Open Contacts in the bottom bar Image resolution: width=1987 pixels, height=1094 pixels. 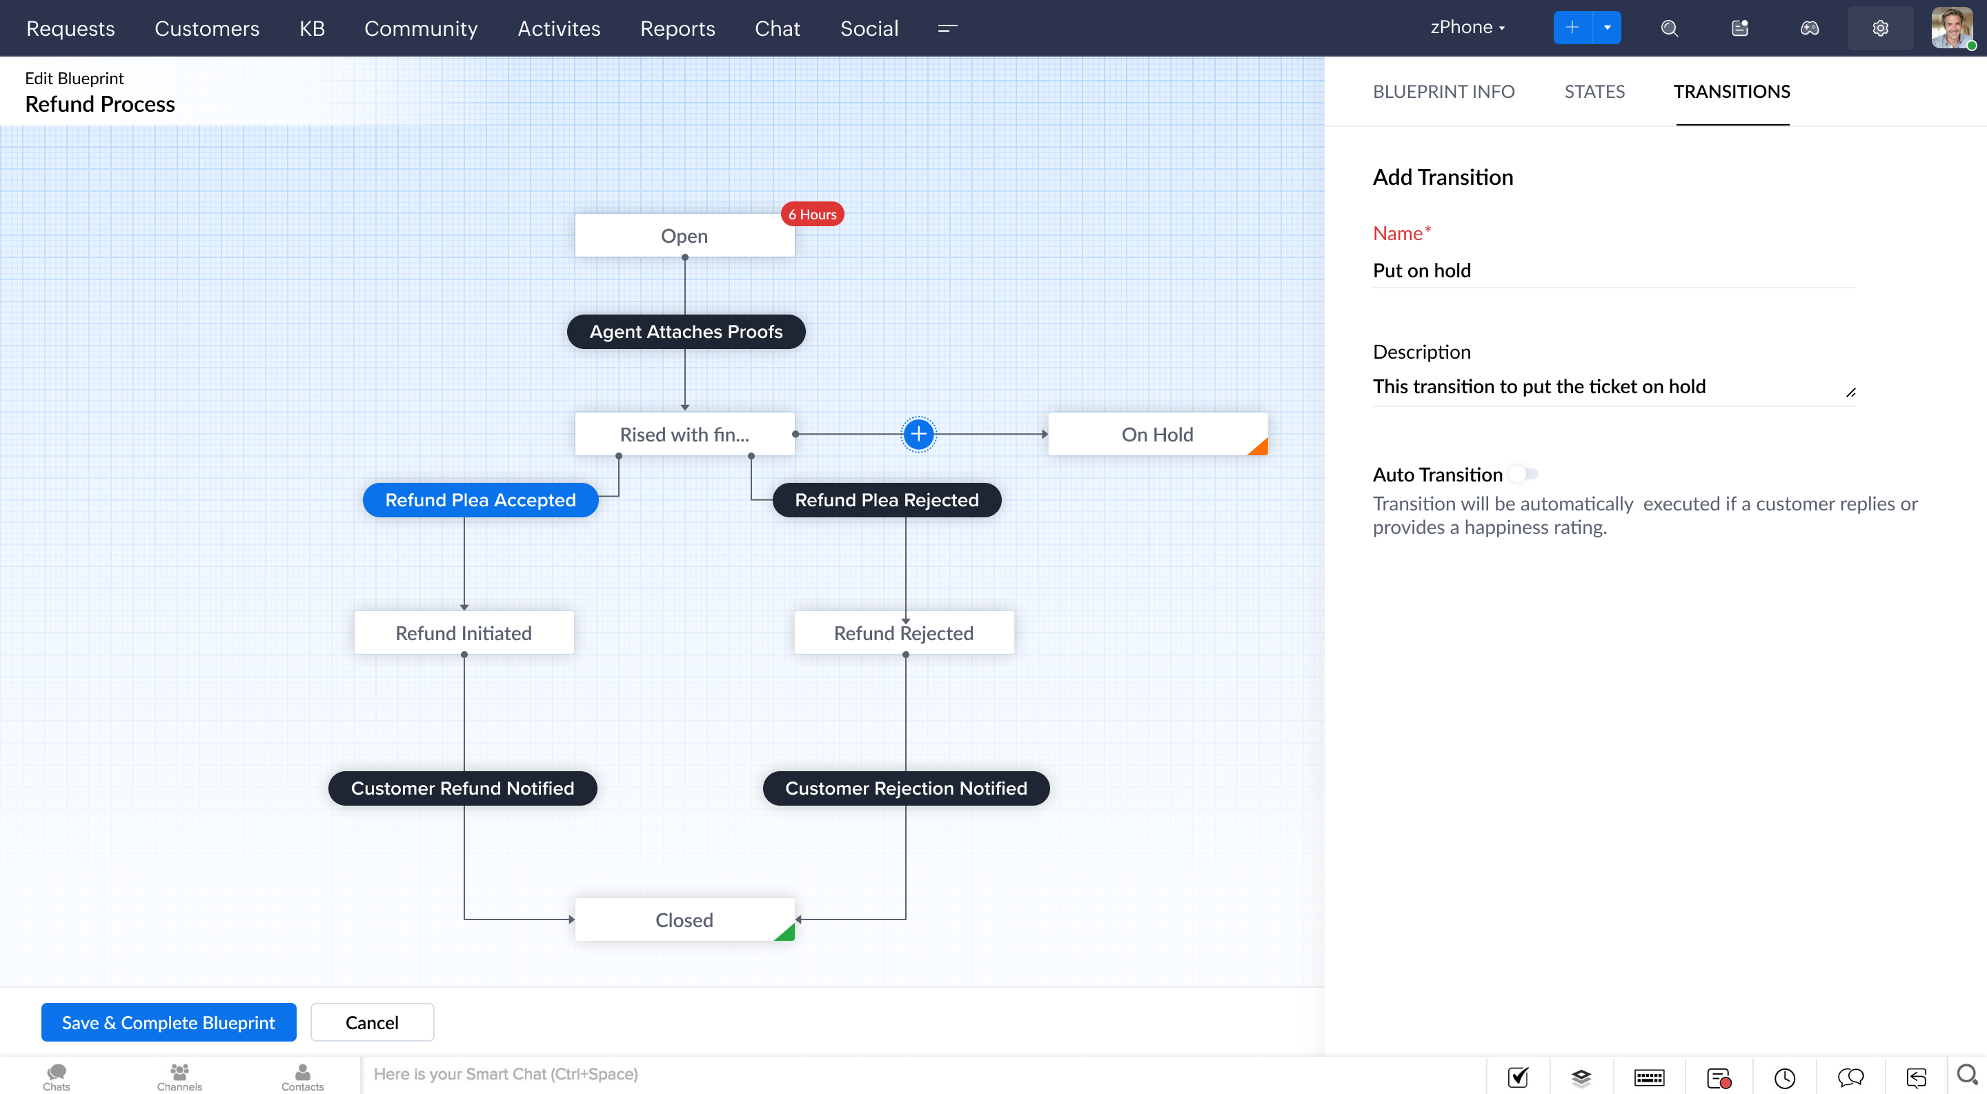[302, 1076]
